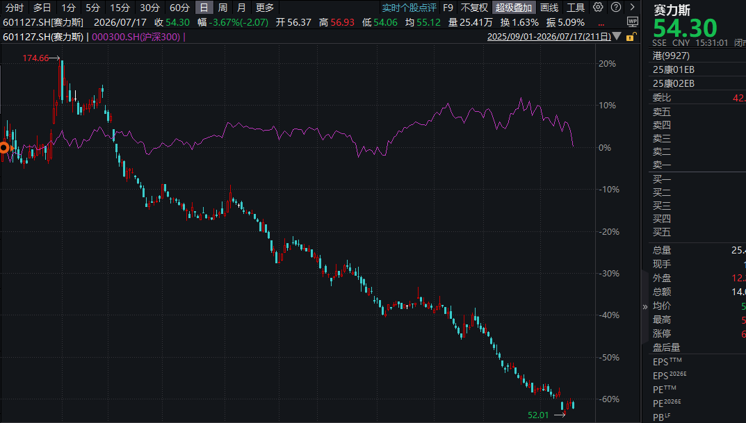Click the right arrow to show more toolbar items
This screenshot has height=423, width=746.
coord(632,7)
